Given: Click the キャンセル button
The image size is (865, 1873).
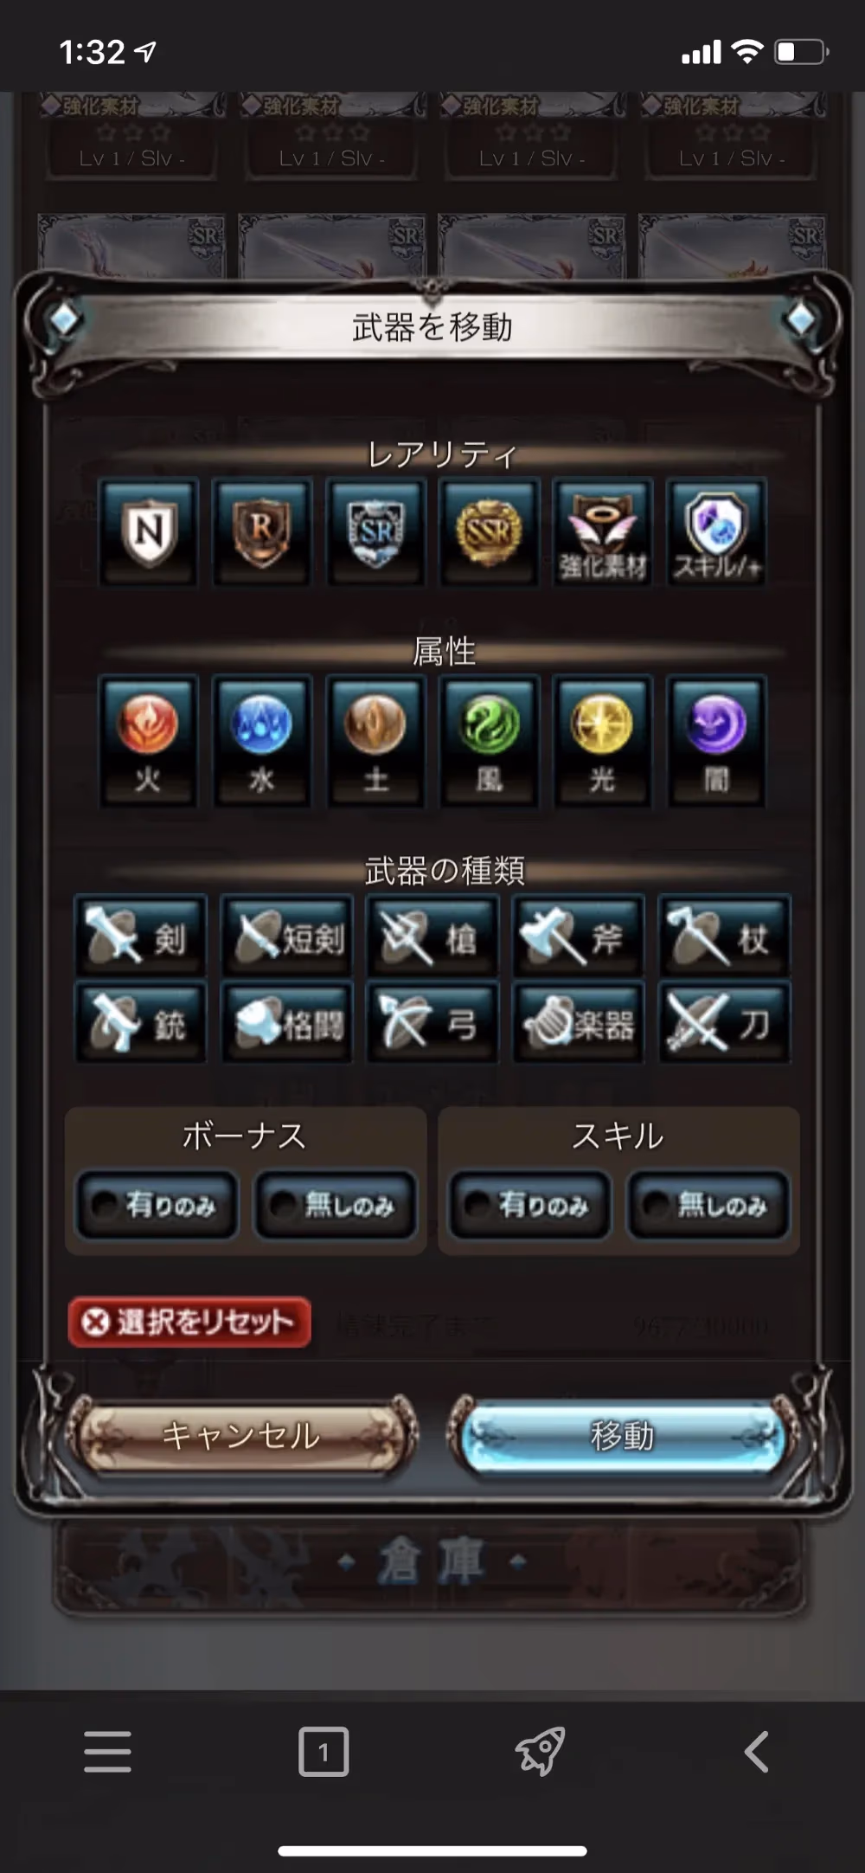Looking at the screenshot, I should click(241, 1436).
